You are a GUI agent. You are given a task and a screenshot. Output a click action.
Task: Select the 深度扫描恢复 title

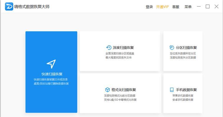point(123,48)
